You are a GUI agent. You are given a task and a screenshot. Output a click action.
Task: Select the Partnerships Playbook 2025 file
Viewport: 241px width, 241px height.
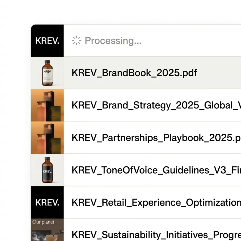pyautogui.click(x=151, y=137)
